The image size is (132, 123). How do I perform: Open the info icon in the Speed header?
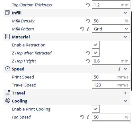tap(119, 69)
